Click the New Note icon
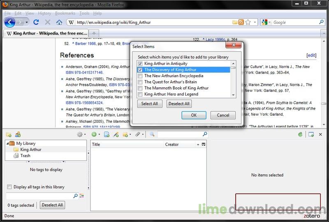Screen dimensions: 329x222 [x=125, y=135]
